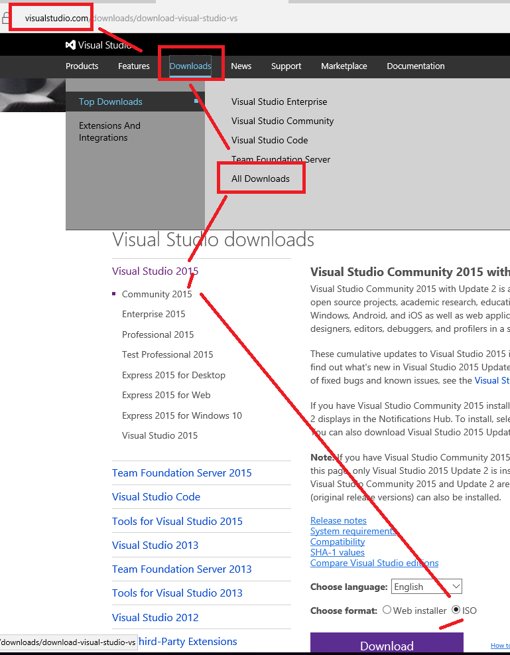Click the lock icon in address bar
The height and width of the screenshot is (655, 510).
(5, 18)
